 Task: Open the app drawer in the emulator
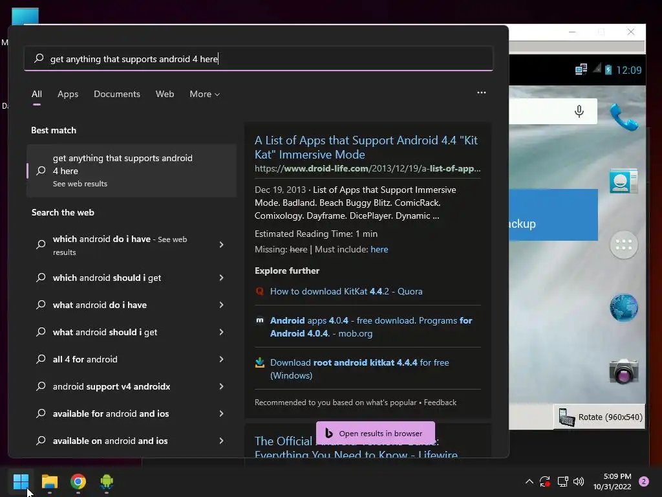point(624,245)
